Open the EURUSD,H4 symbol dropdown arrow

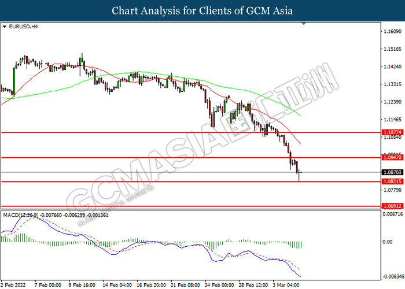tap(5, 27)
